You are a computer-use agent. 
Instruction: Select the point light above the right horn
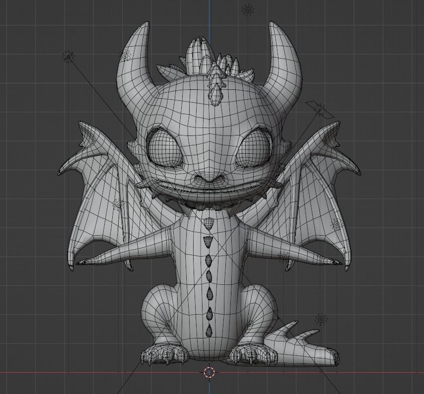coord(247,10)
